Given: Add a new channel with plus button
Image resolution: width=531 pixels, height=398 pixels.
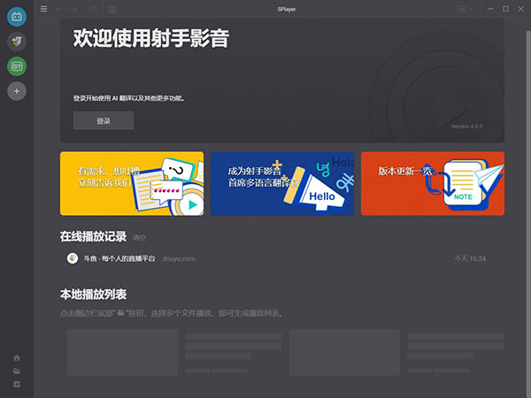Looking at the screenshot, I should [17, 91].
